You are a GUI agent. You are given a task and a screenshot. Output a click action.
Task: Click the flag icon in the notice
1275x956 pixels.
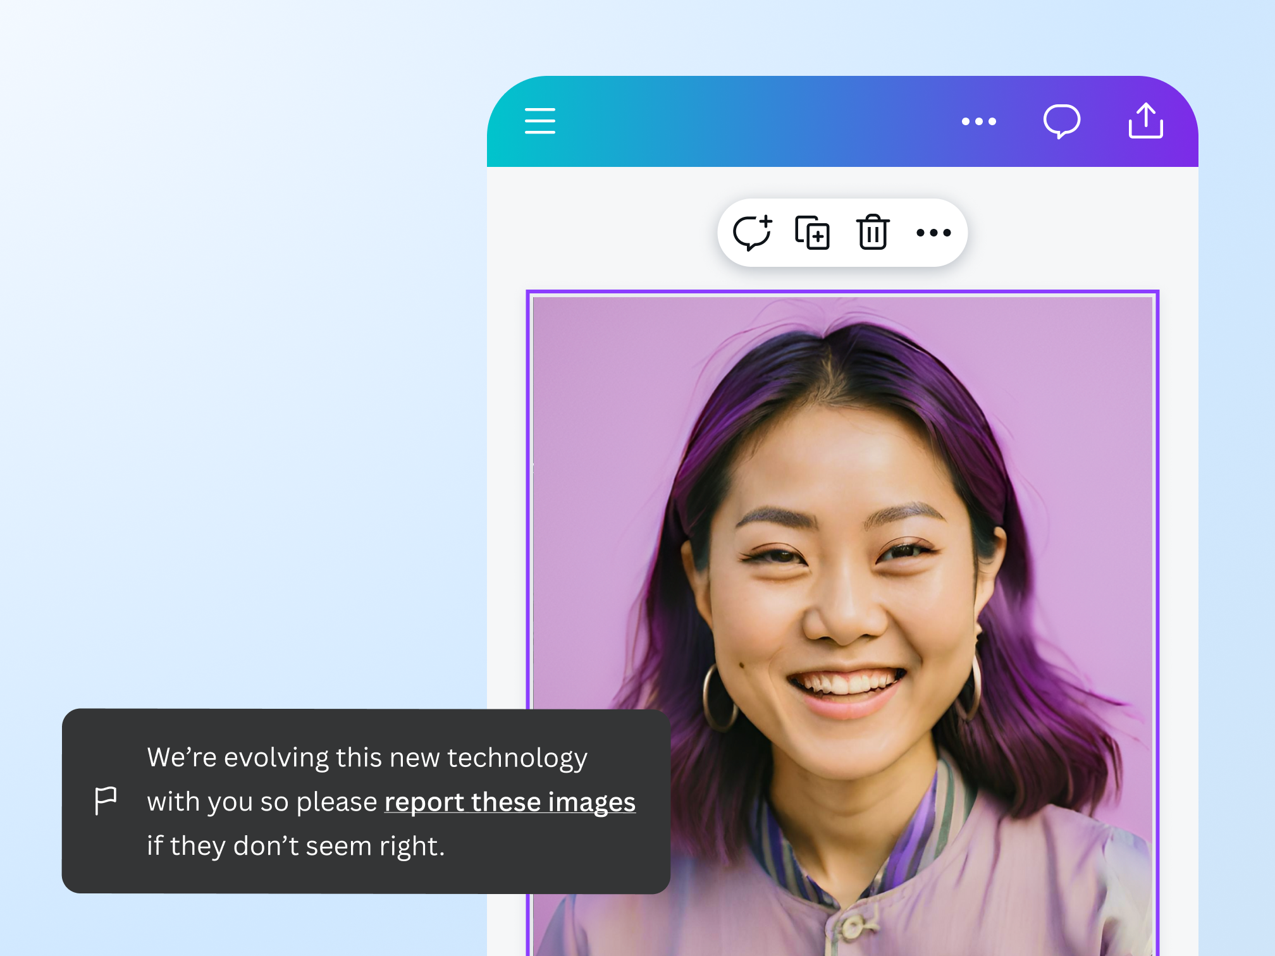pos(106,800)
